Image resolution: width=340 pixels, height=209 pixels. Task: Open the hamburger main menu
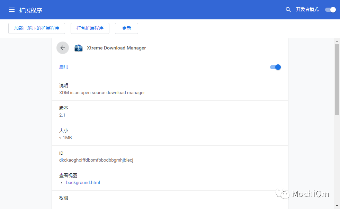[x=12, y=10]
